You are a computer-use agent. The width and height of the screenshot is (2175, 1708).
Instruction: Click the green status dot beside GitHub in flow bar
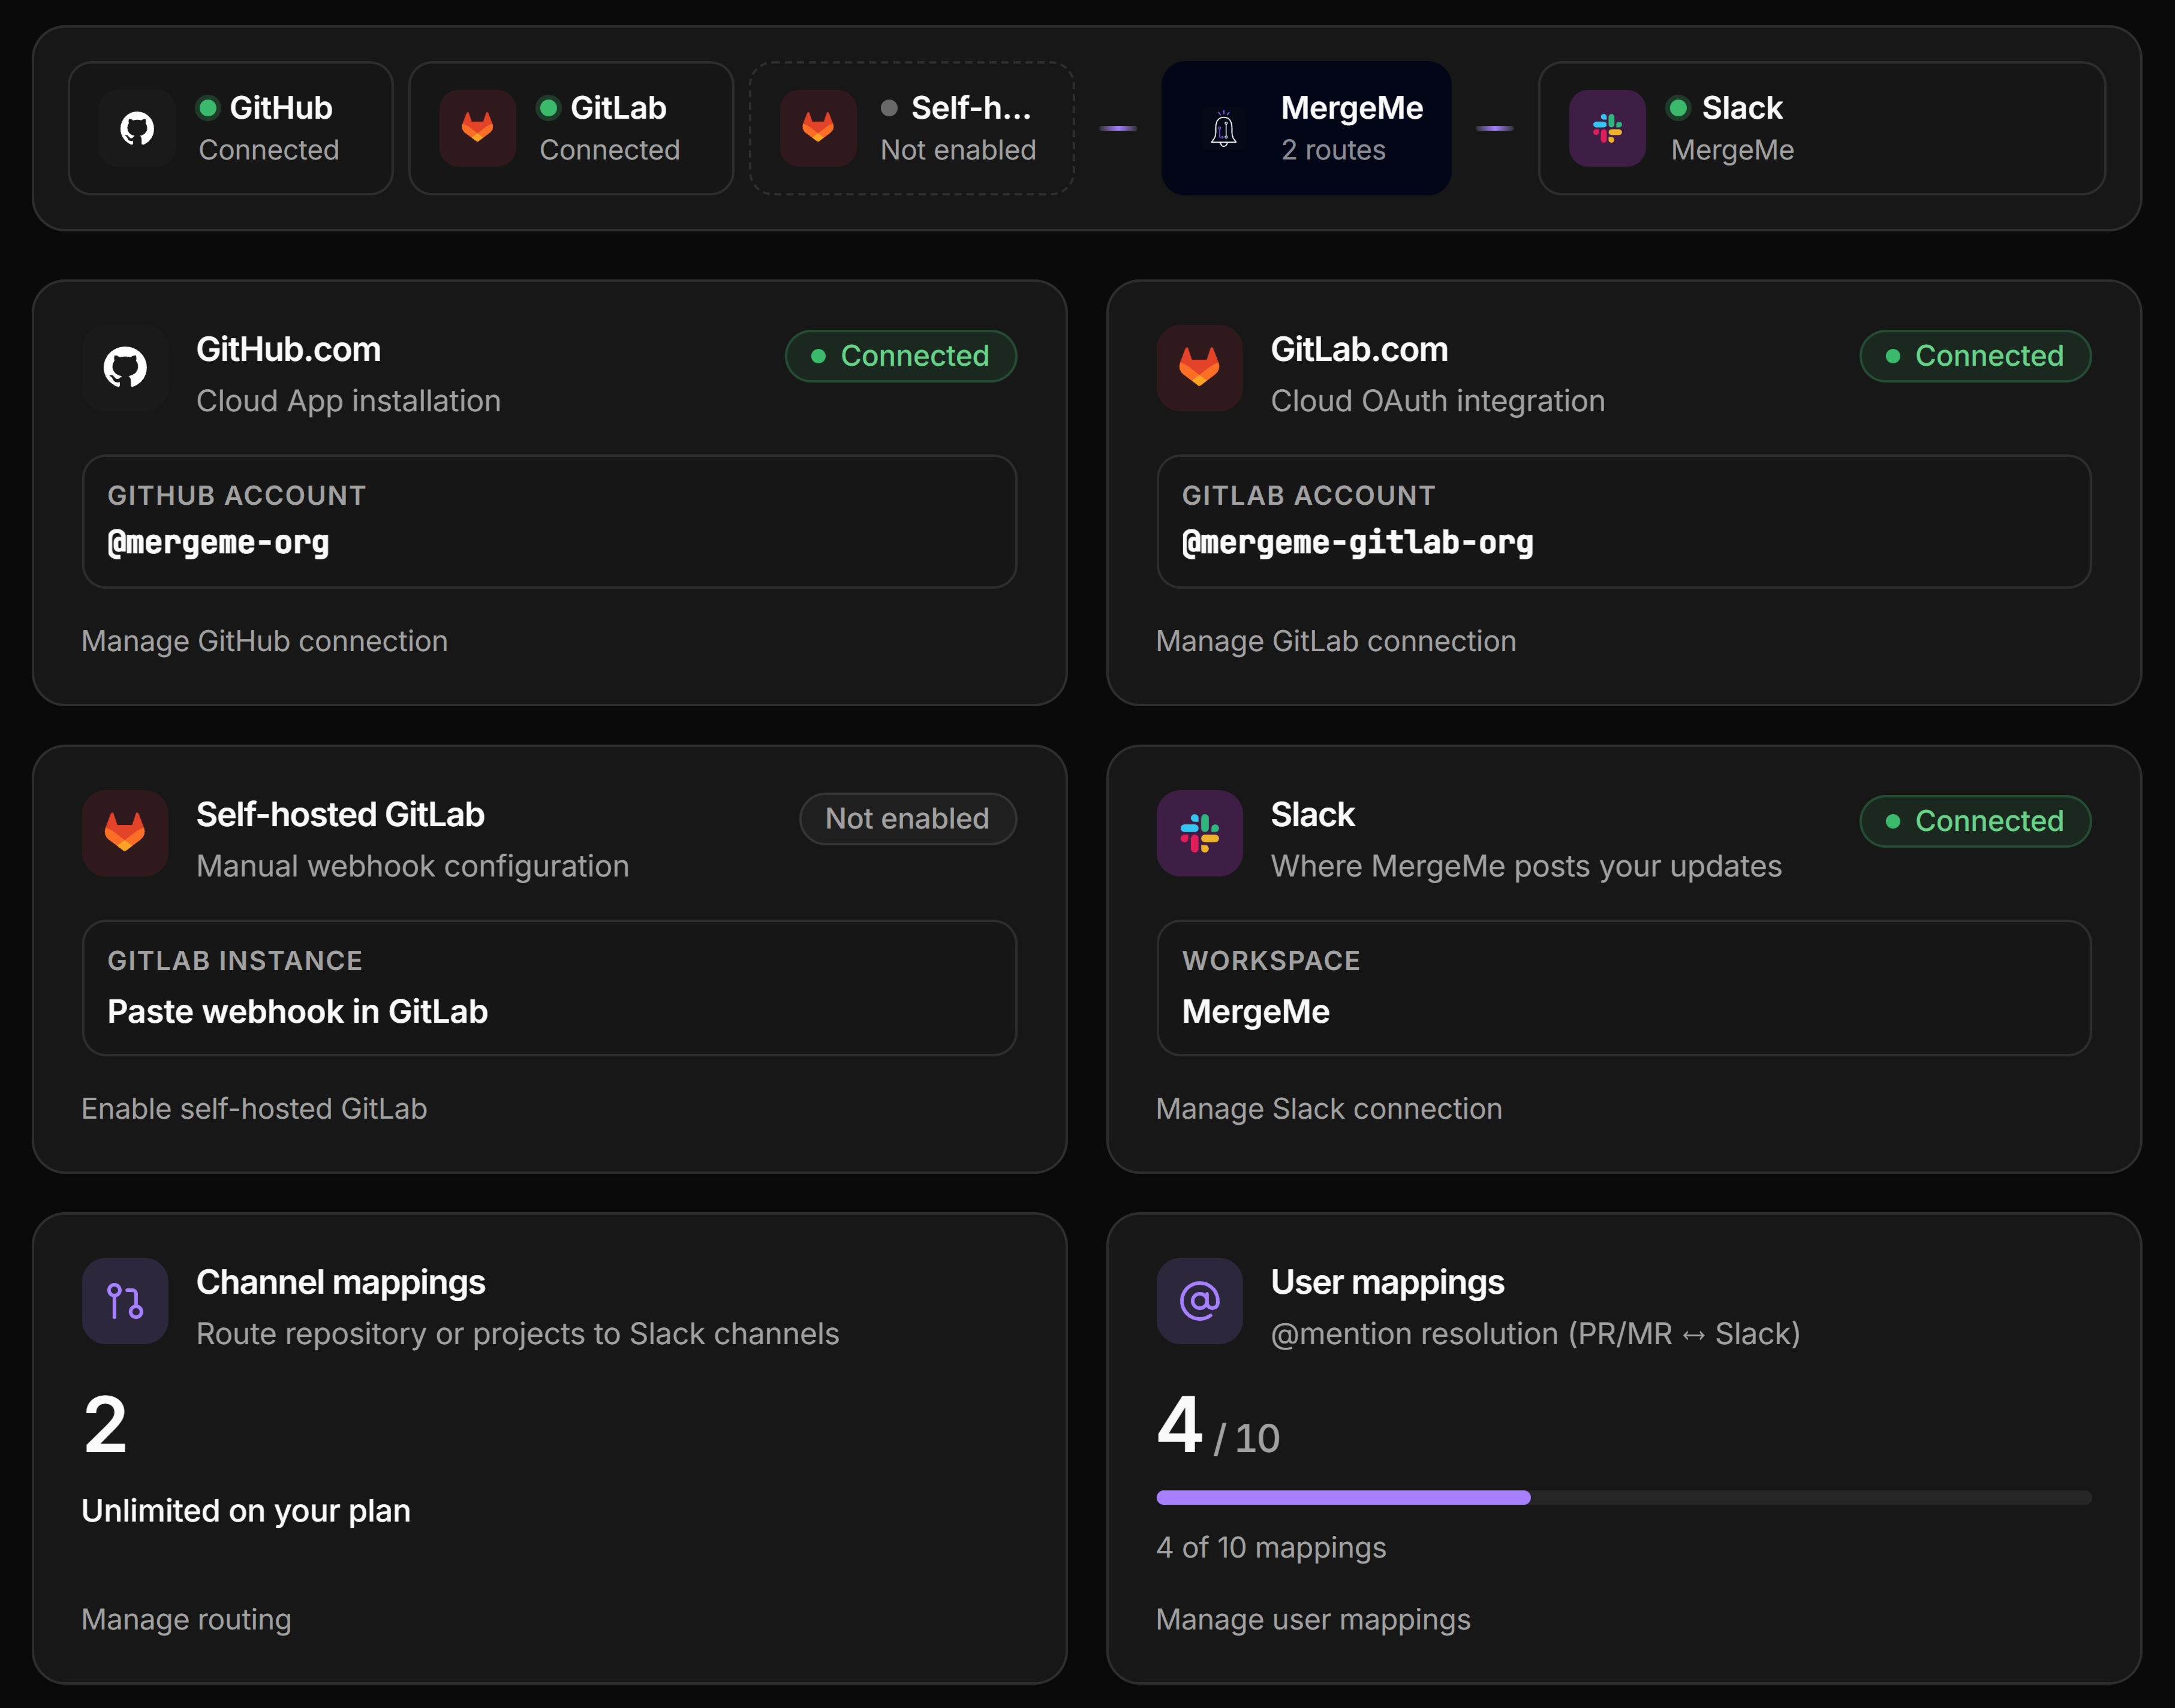(x=208, y=108)
